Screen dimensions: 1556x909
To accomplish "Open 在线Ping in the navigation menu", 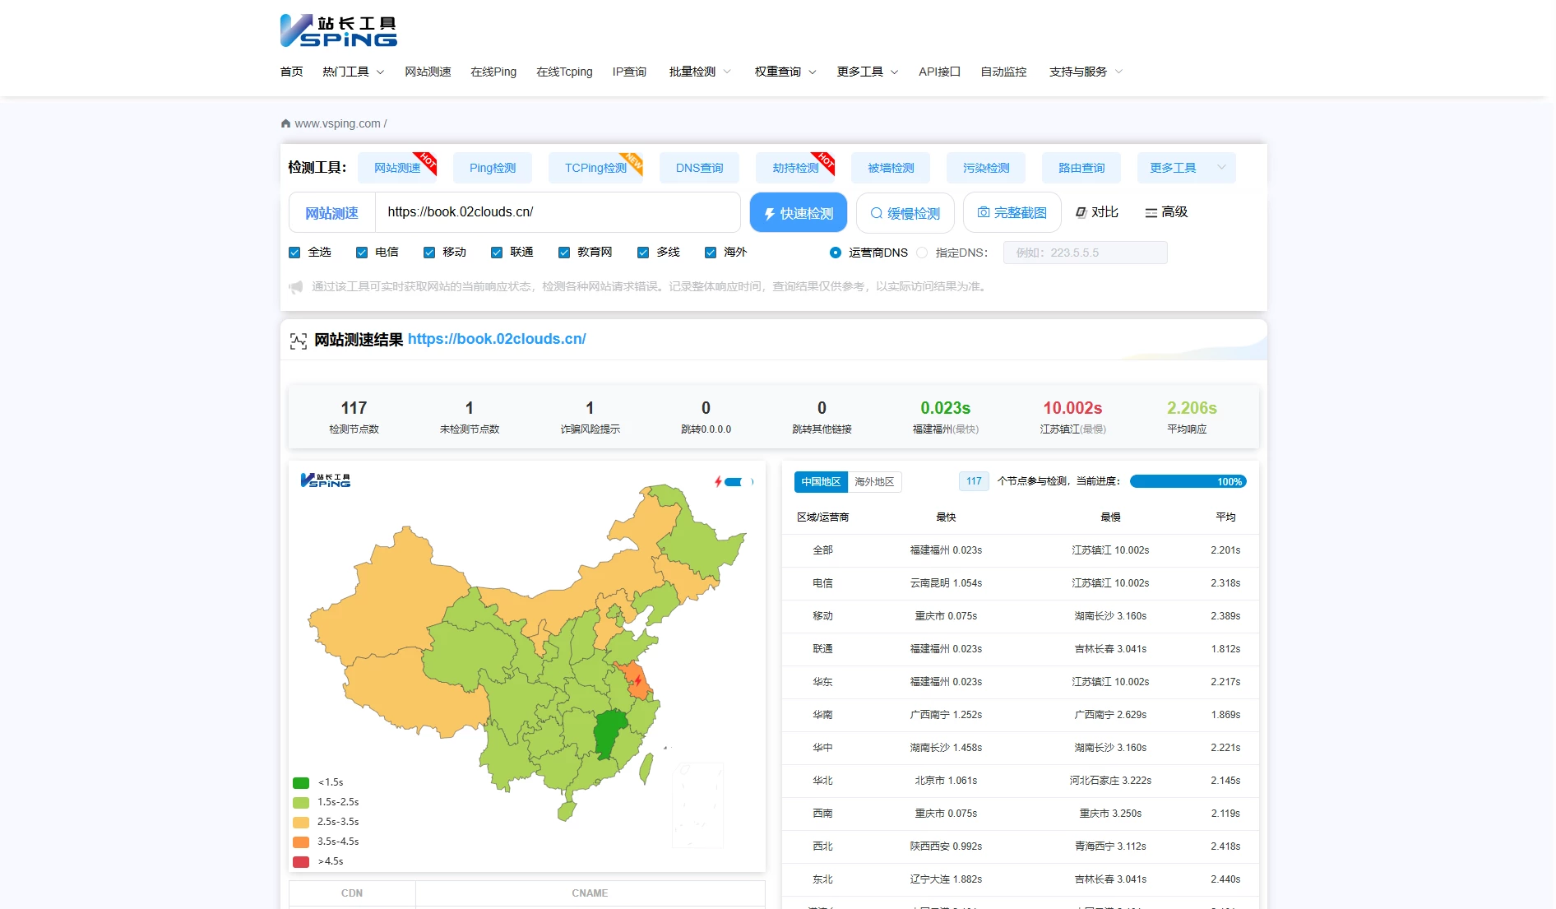I will (x=493, y=72).
